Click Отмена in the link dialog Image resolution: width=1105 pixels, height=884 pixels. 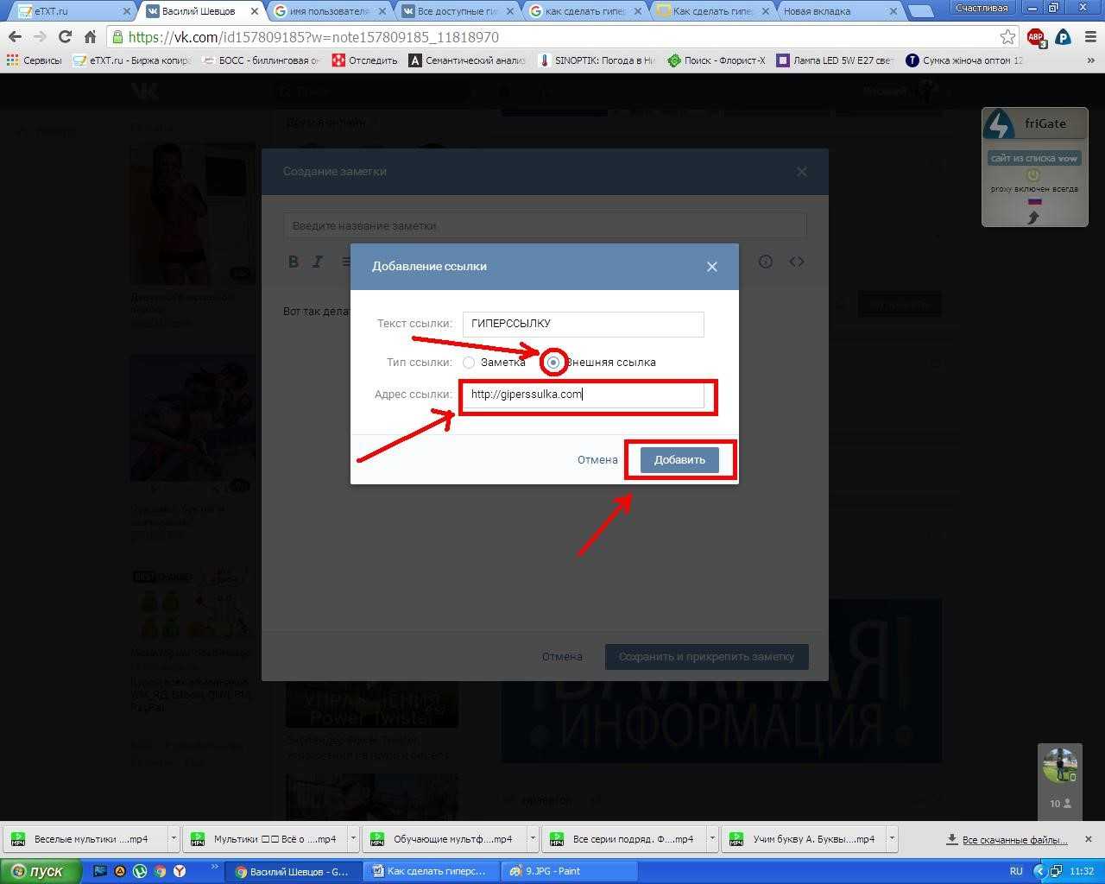(x=597, y=460)
